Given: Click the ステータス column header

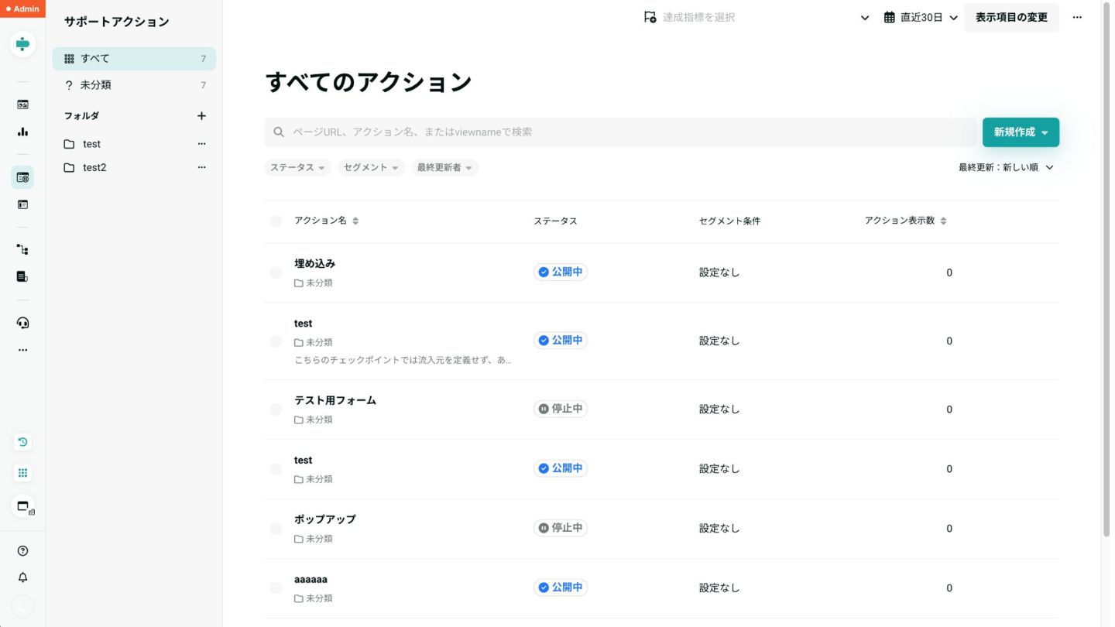Looking at the screenshot, I should click(x=555, y=221).
